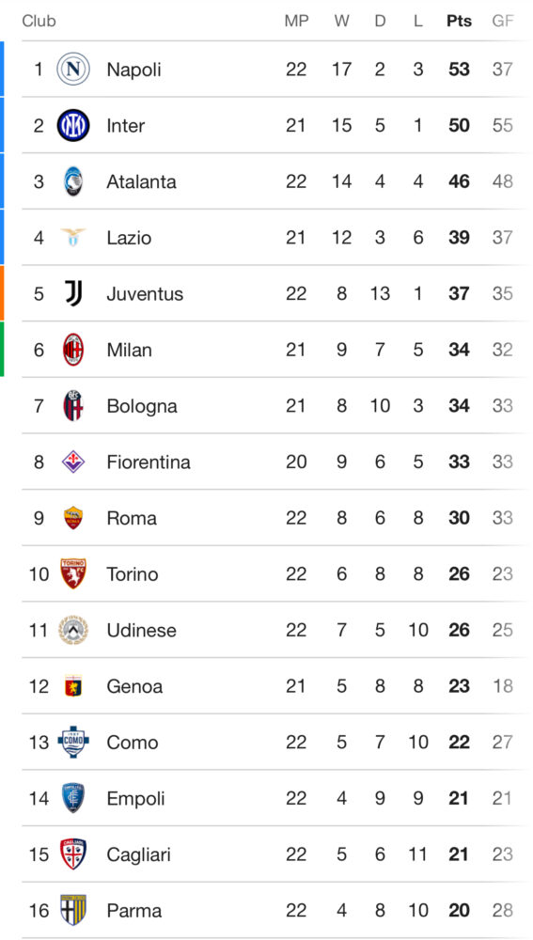Select the Udinese team name

tap(142, 630)
